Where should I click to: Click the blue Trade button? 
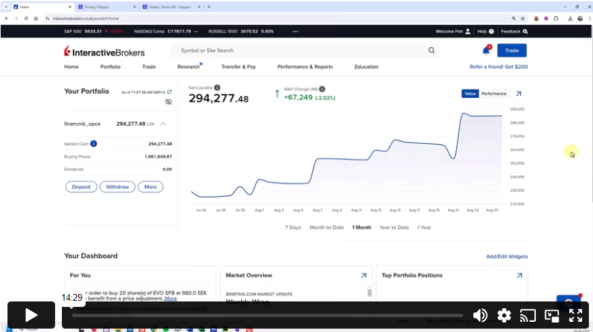511,50
